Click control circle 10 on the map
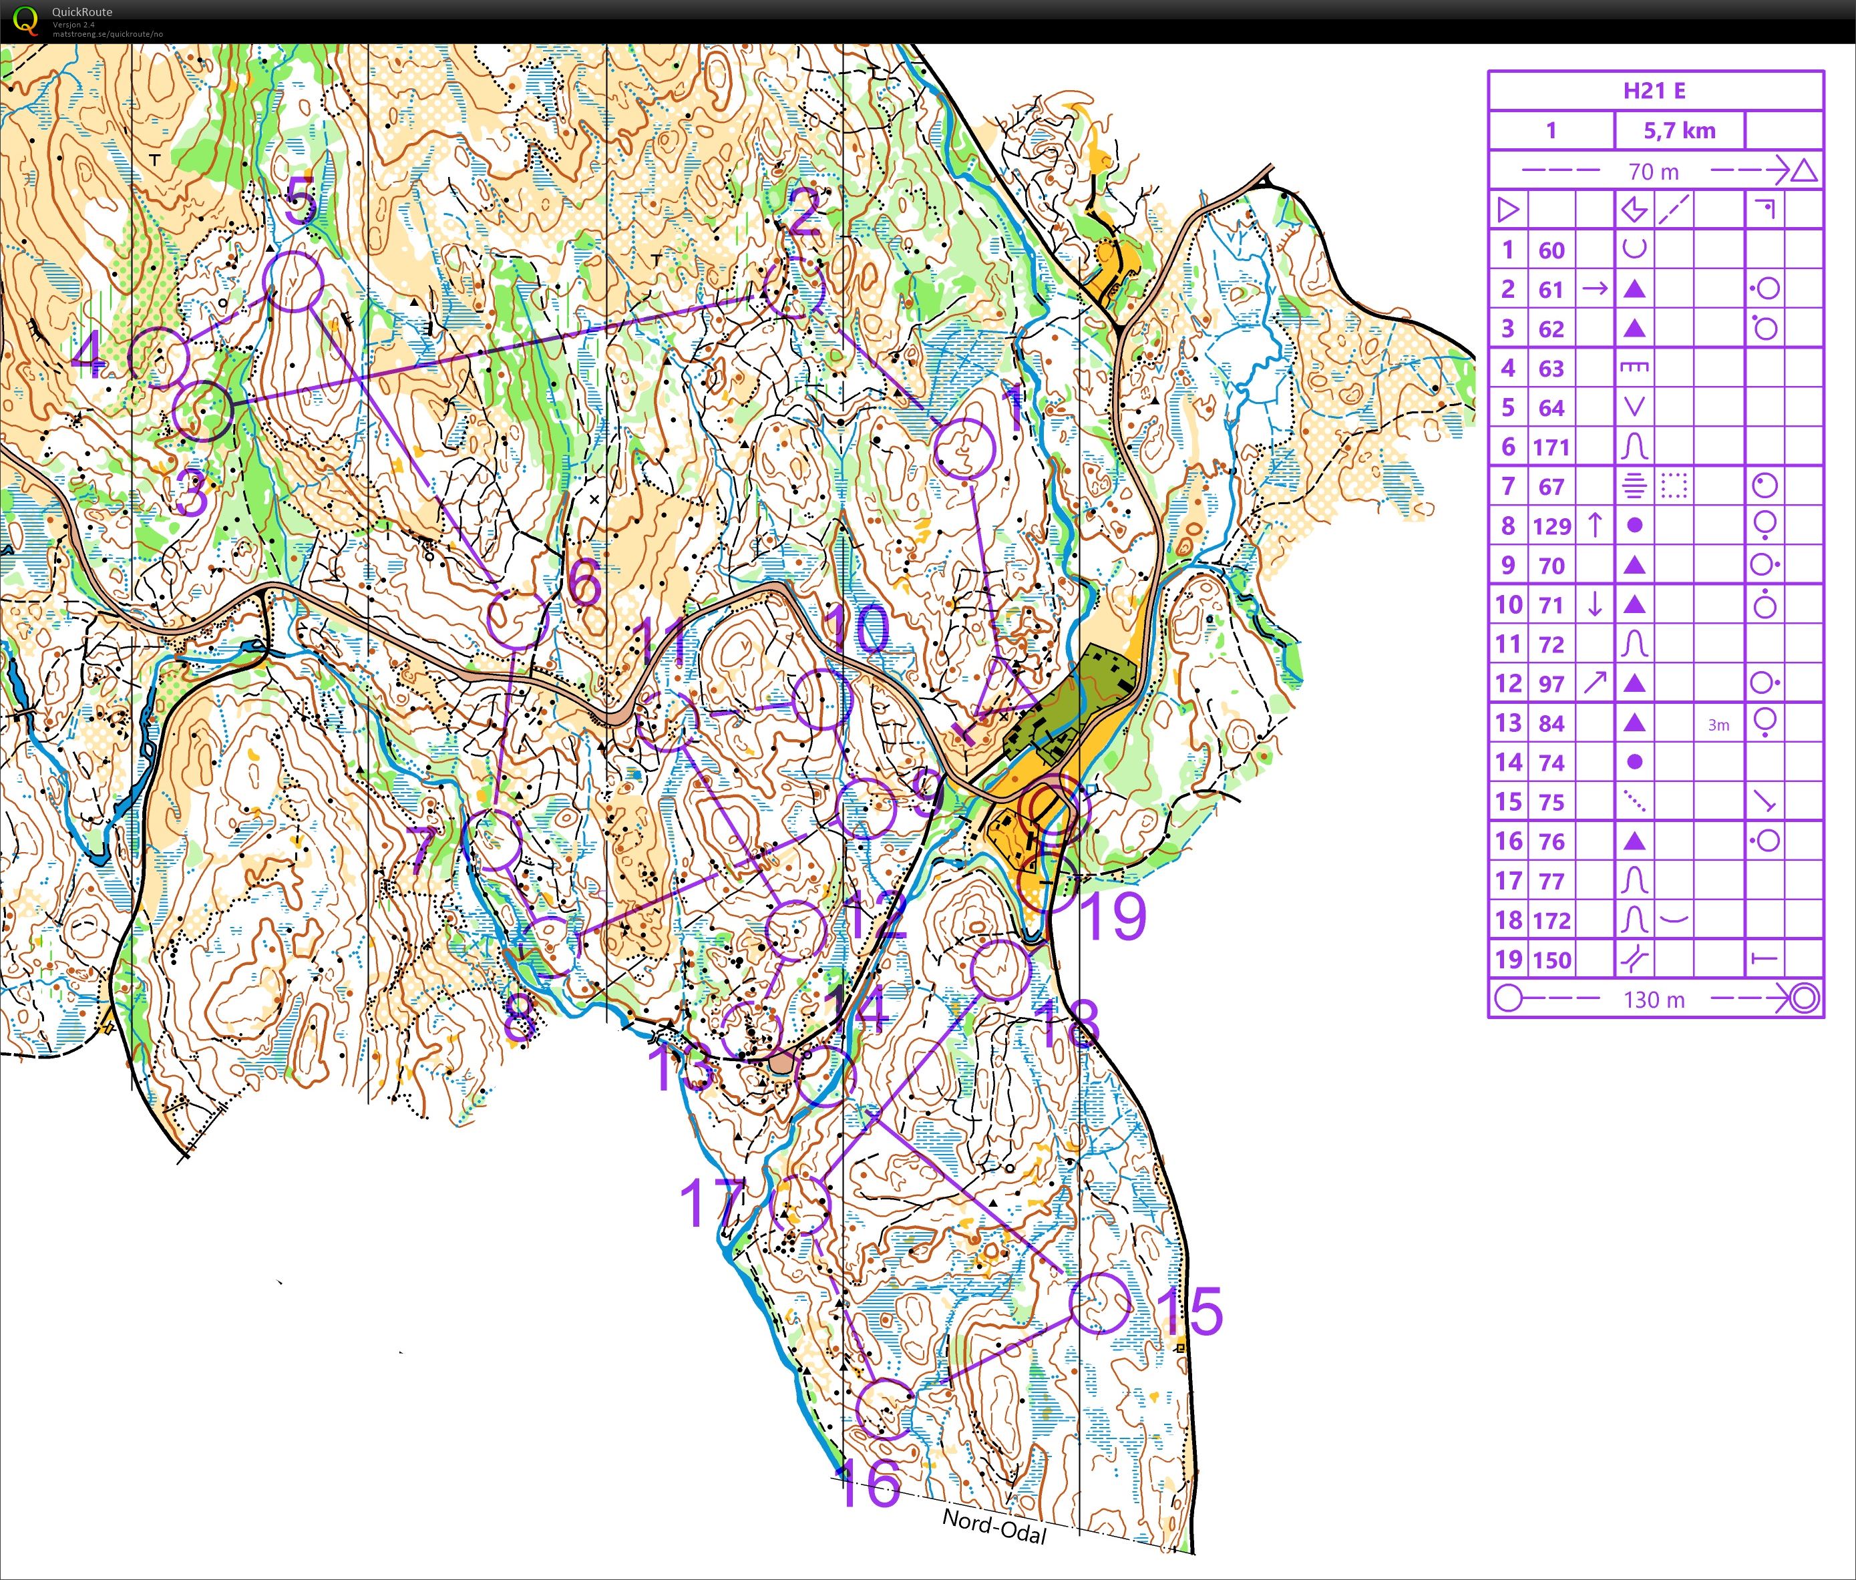The width and height of the screenshot is (1856, 1580). [x=821, y=699]
